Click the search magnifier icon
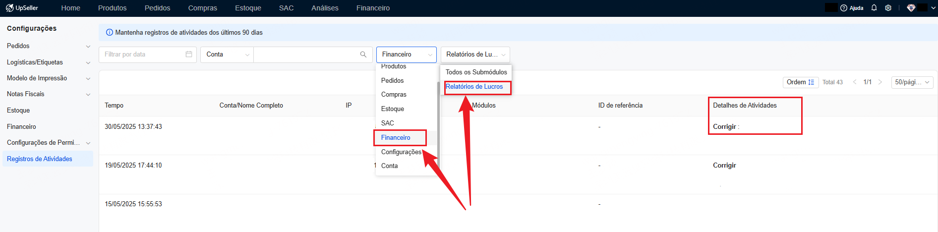 click(363, 55)
